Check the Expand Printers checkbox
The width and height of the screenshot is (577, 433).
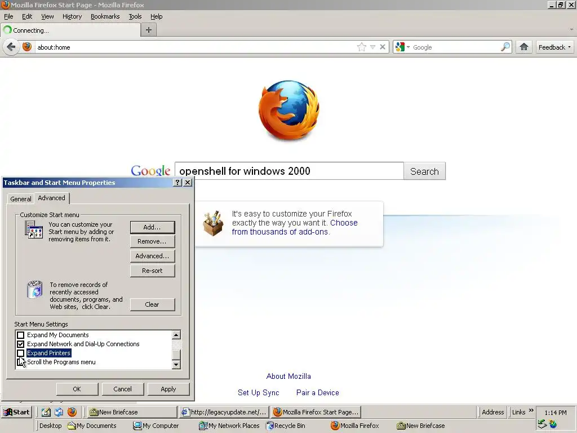[x=21, y=353]
